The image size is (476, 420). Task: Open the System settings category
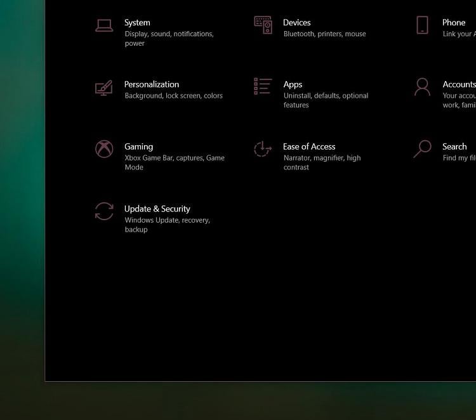click(x=137, y=23)
